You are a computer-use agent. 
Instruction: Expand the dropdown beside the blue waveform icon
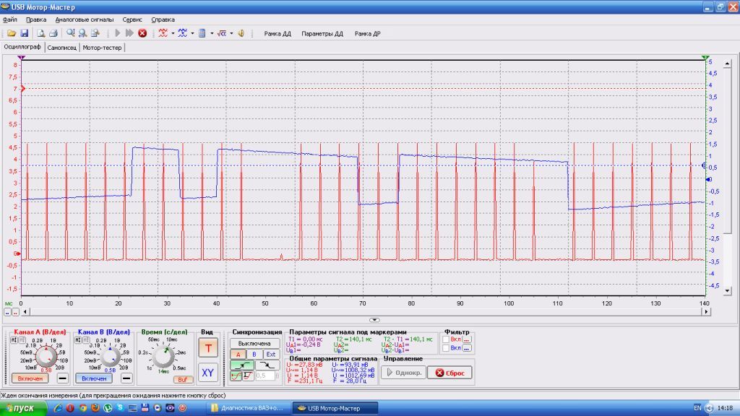[x=192, y=33]
